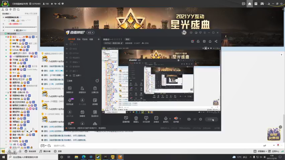Switch to the second scene tab
Image resolution: width=285 pixels, height=160 pixels.
(78, 39)
